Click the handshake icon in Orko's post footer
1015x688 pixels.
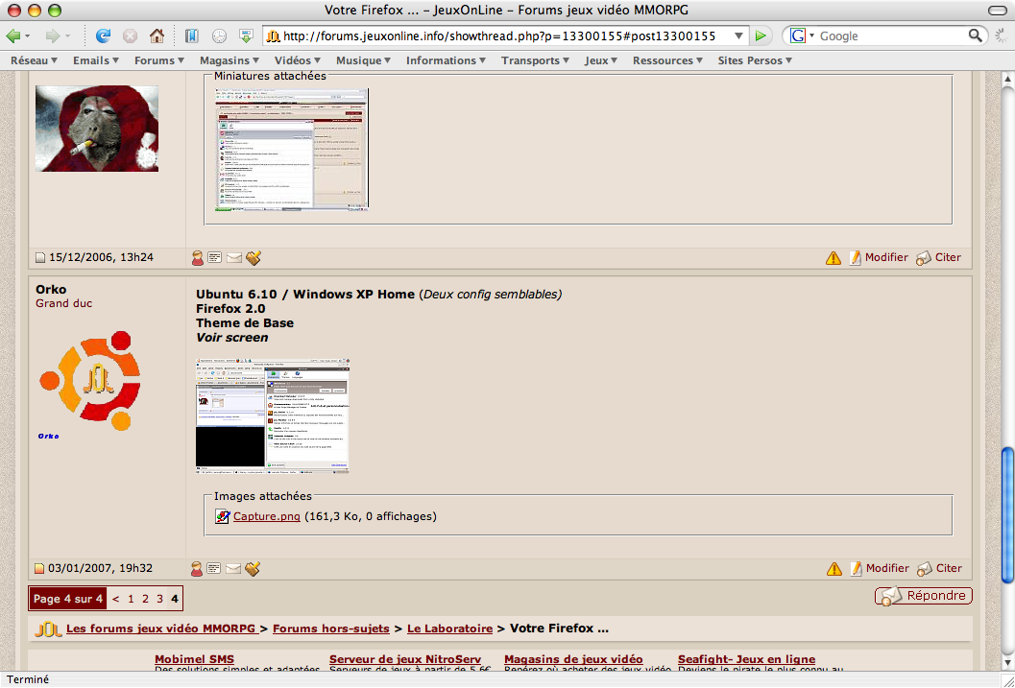pos(253,568)
